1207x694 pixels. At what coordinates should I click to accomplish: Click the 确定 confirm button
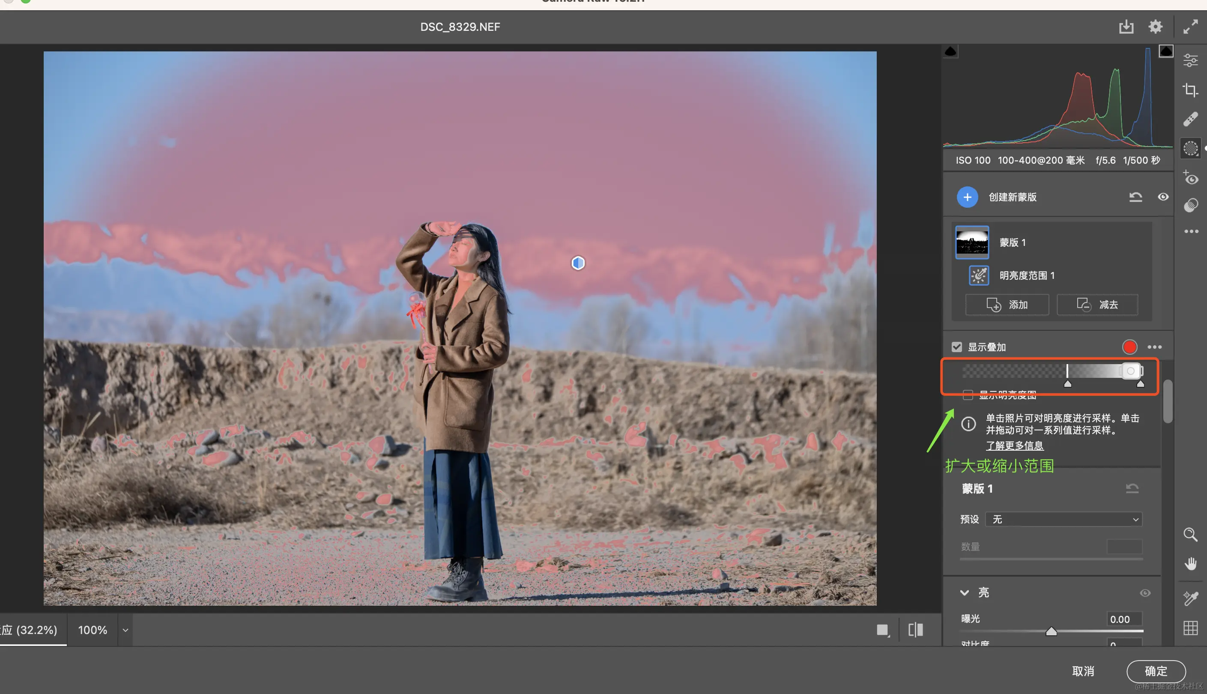coord(1156,670)
